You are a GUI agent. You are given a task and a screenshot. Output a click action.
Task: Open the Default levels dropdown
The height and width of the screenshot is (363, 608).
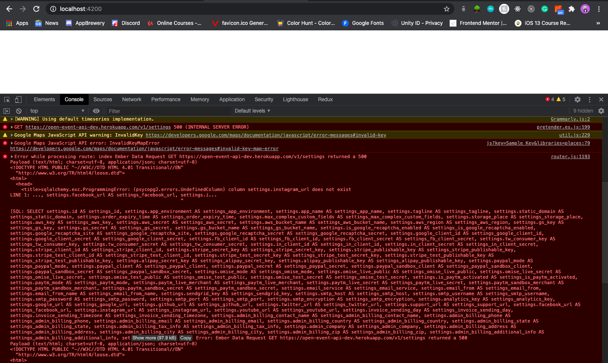252,111
